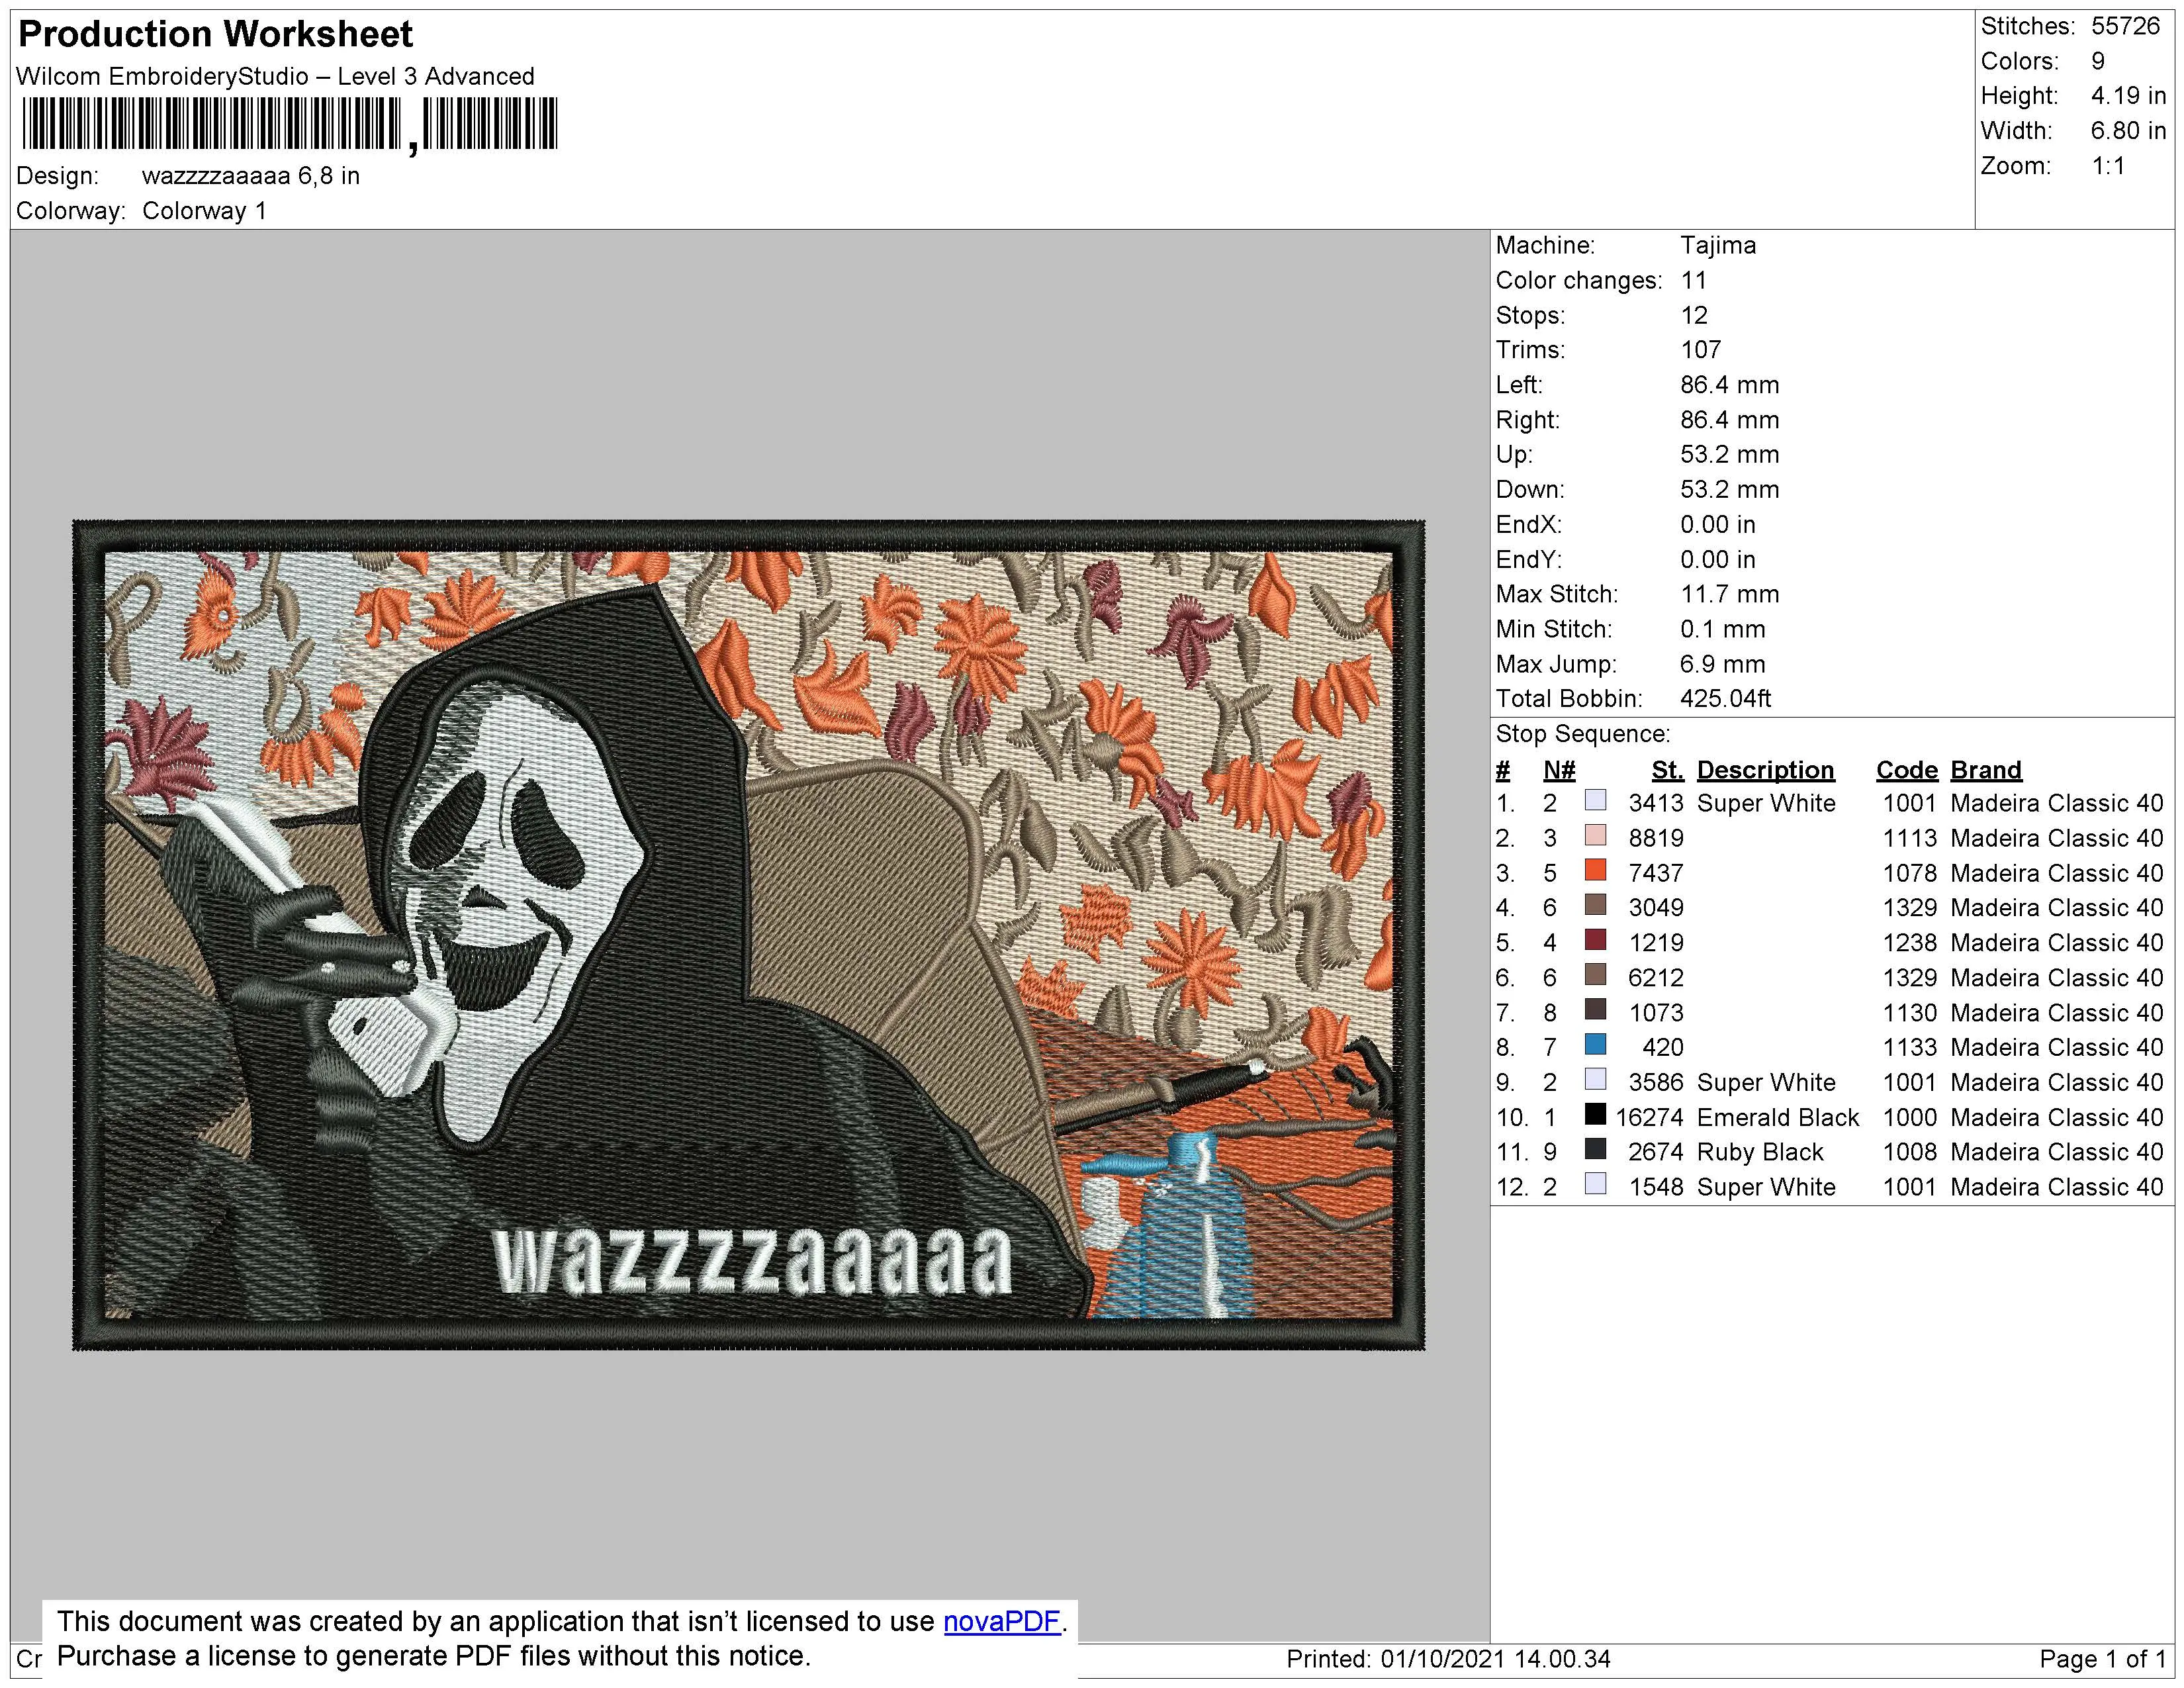2184x1688 pixels.
Task: Click stitch count '16274' in stop 10
Action: (1649, 1117)
